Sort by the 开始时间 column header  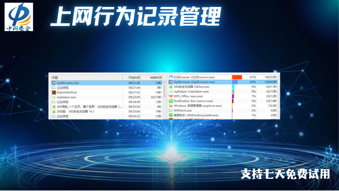coord(132,77)
